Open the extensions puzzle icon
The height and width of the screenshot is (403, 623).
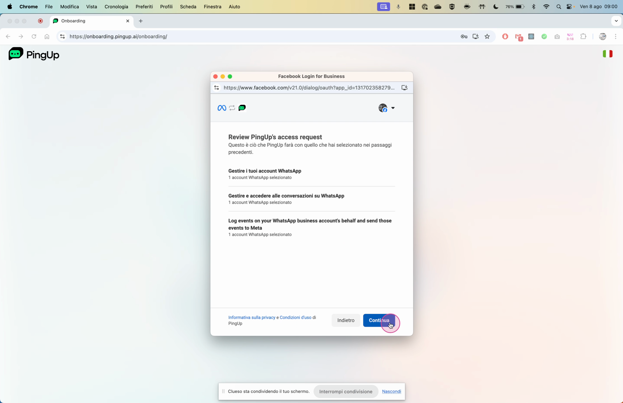click(583, 37)
